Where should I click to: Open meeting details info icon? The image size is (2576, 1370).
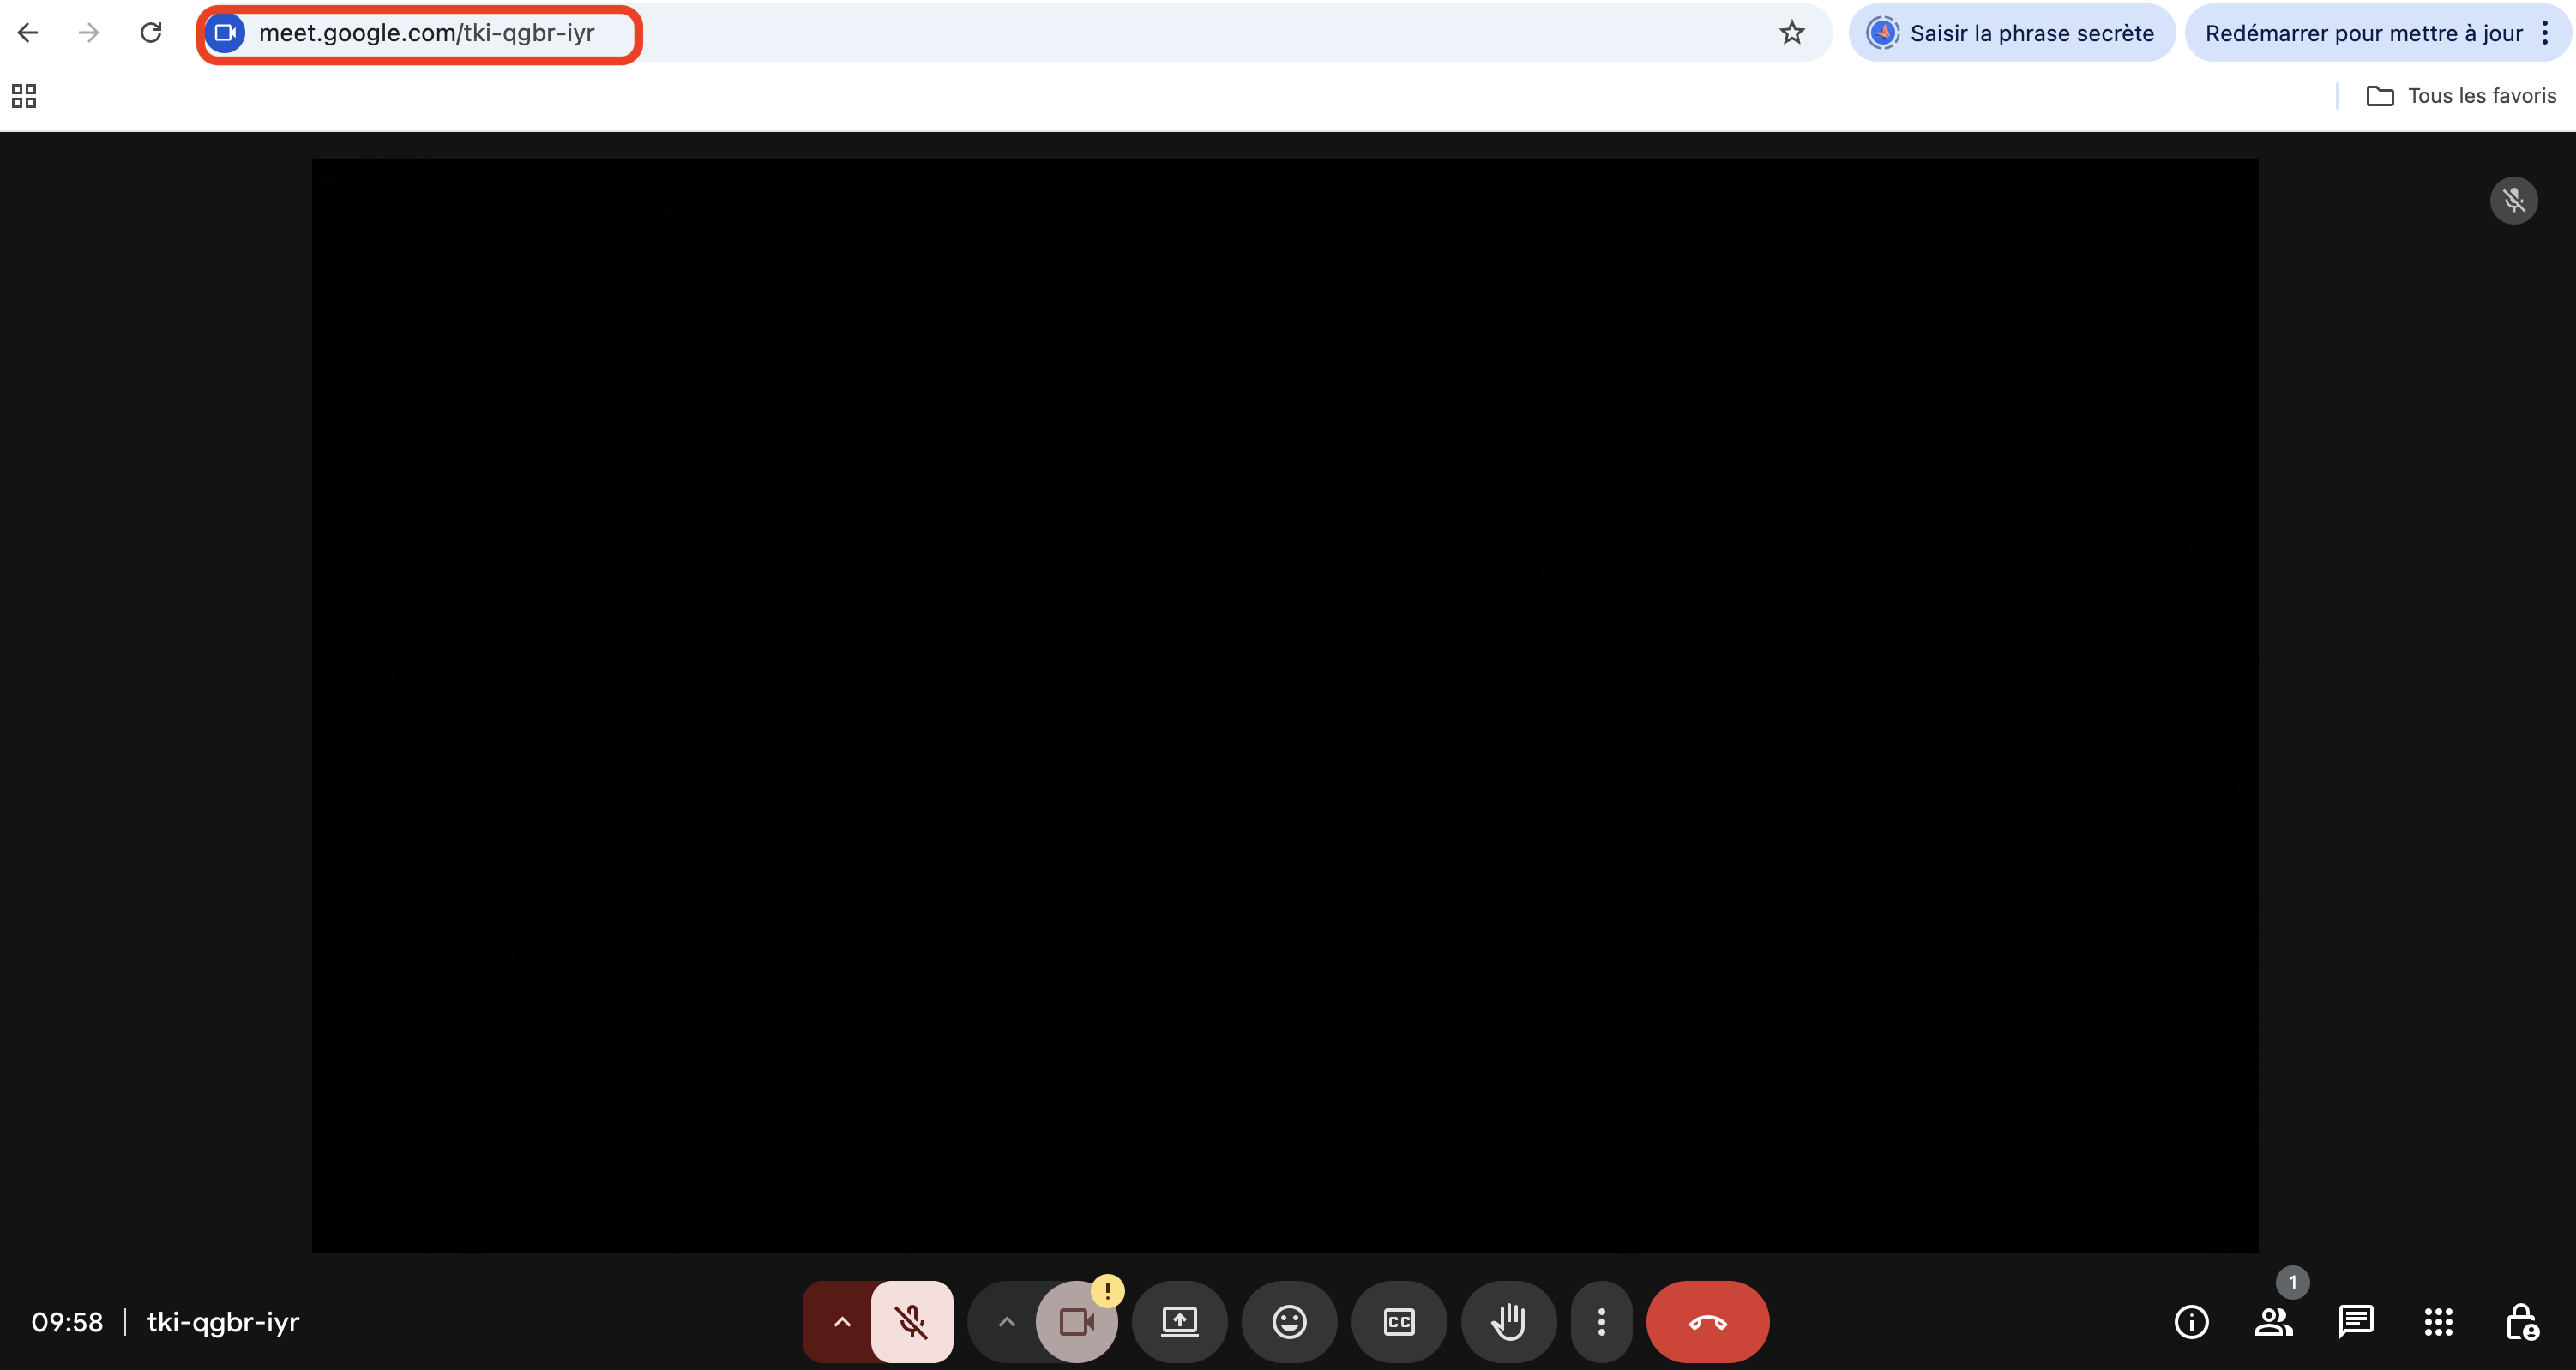[2191, 1321]
